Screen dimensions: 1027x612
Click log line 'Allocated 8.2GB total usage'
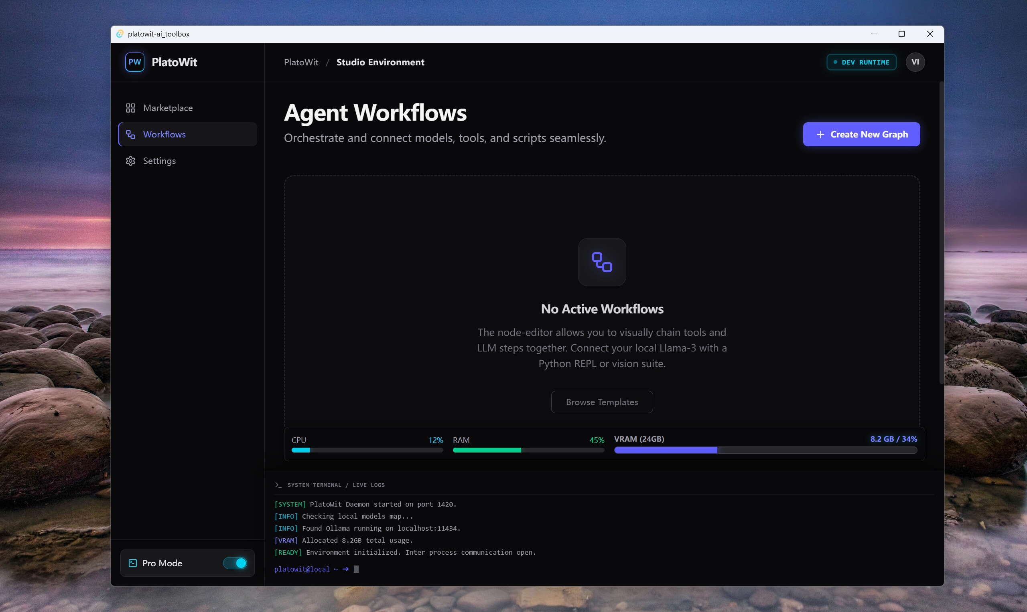pyautogui.click(x=343, y=540)
